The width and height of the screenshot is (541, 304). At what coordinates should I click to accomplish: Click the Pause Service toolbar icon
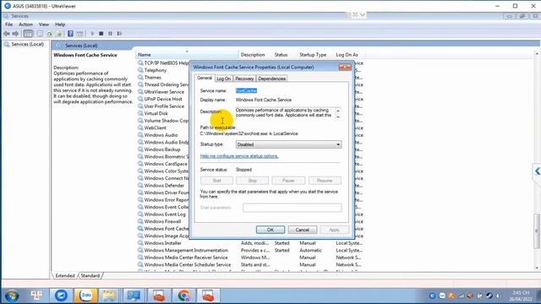(x=110, y=34)
